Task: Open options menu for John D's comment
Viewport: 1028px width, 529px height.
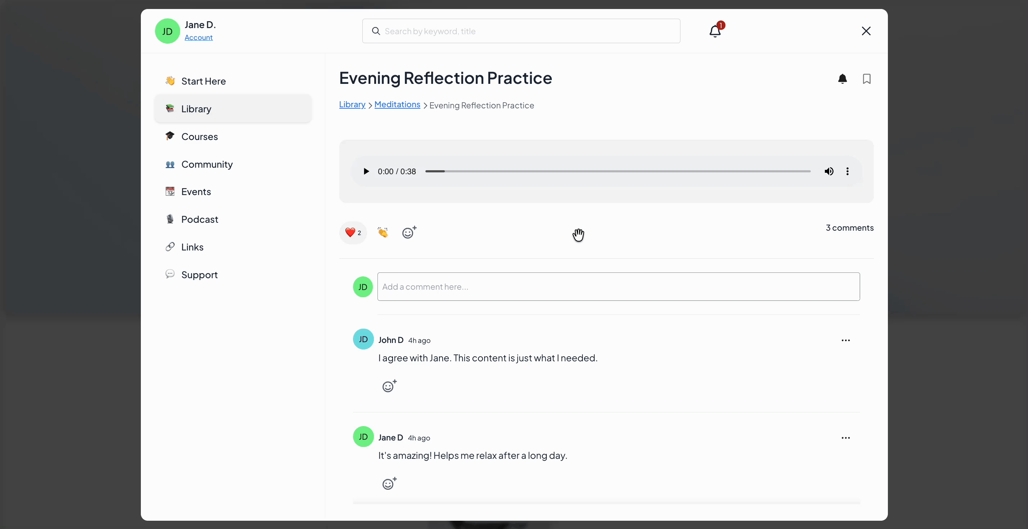Action: 845,340
